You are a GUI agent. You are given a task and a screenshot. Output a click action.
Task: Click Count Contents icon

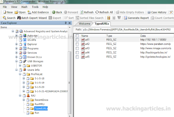tap(152, 18)
